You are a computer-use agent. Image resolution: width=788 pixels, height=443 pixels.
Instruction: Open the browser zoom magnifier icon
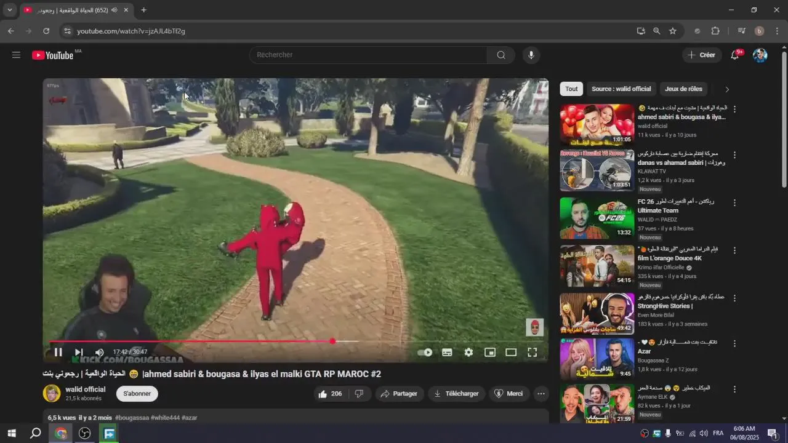(x=657, y=31)
